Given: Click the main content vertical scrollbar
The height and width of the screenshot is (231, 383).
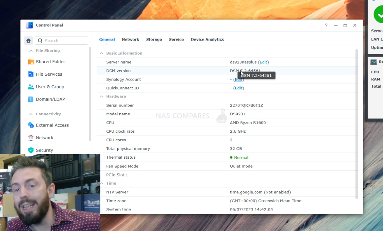Looking at the screenshot, I should [357, 124].
